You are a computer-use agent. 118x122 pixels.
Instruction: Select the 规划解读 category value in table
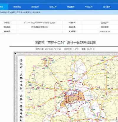[x=105, y=27]
